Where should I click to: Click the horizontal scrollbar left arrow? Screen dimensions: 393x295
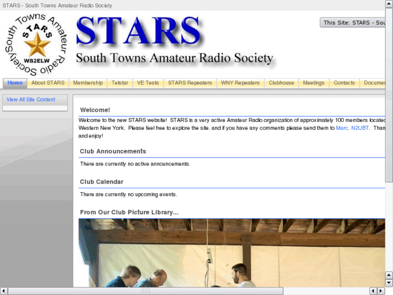click(4, 291)
